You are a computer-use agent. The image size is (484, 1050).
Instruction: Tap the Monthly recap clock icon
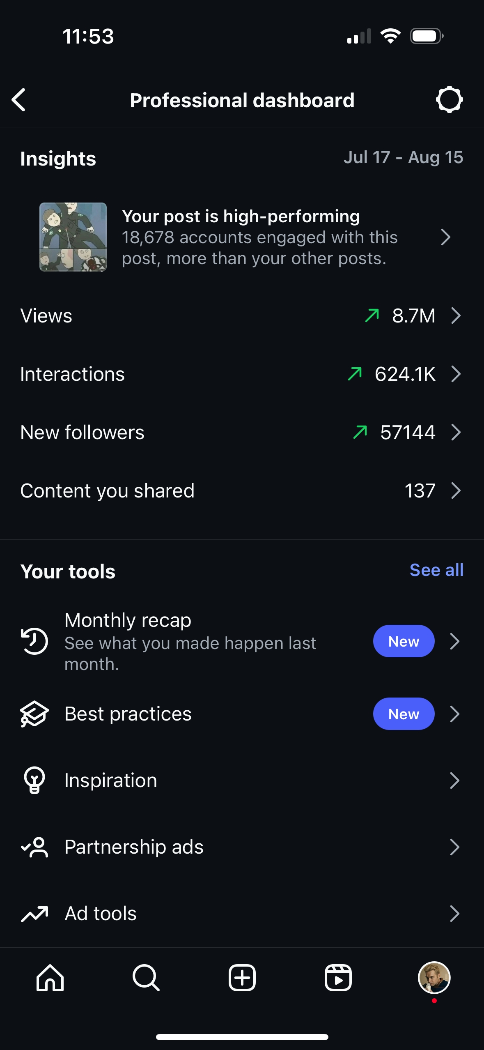coord(34,641)
